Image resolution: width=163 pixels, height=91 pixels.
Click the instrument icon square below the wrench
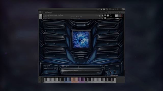click(41, 17)
